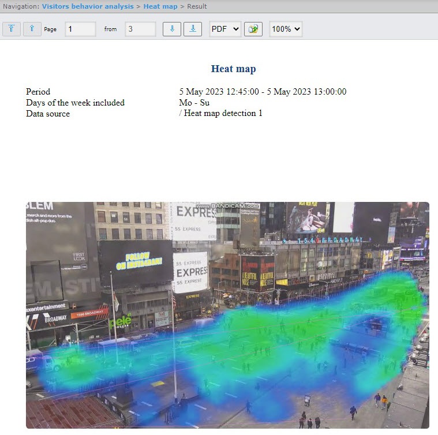Viewport: 438px width, 435px height.
Task: Open Visitors behavior analysis breadcrumb link
Action: coord(88,6)
